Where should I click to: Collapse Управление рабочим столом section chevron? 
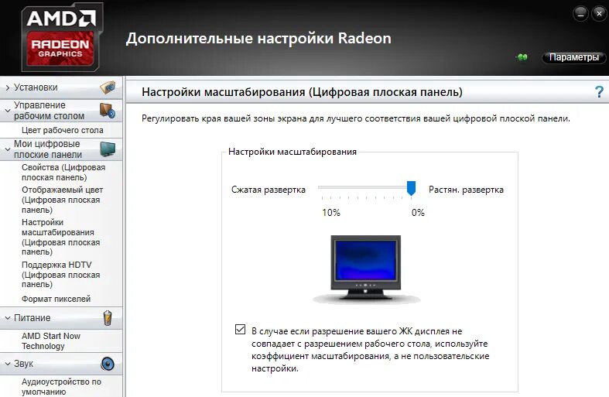[8, 111]
